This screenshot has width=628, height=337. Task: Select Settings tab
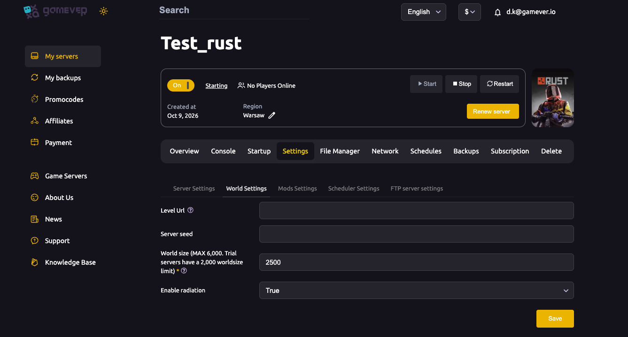click(x=295, y=151)
